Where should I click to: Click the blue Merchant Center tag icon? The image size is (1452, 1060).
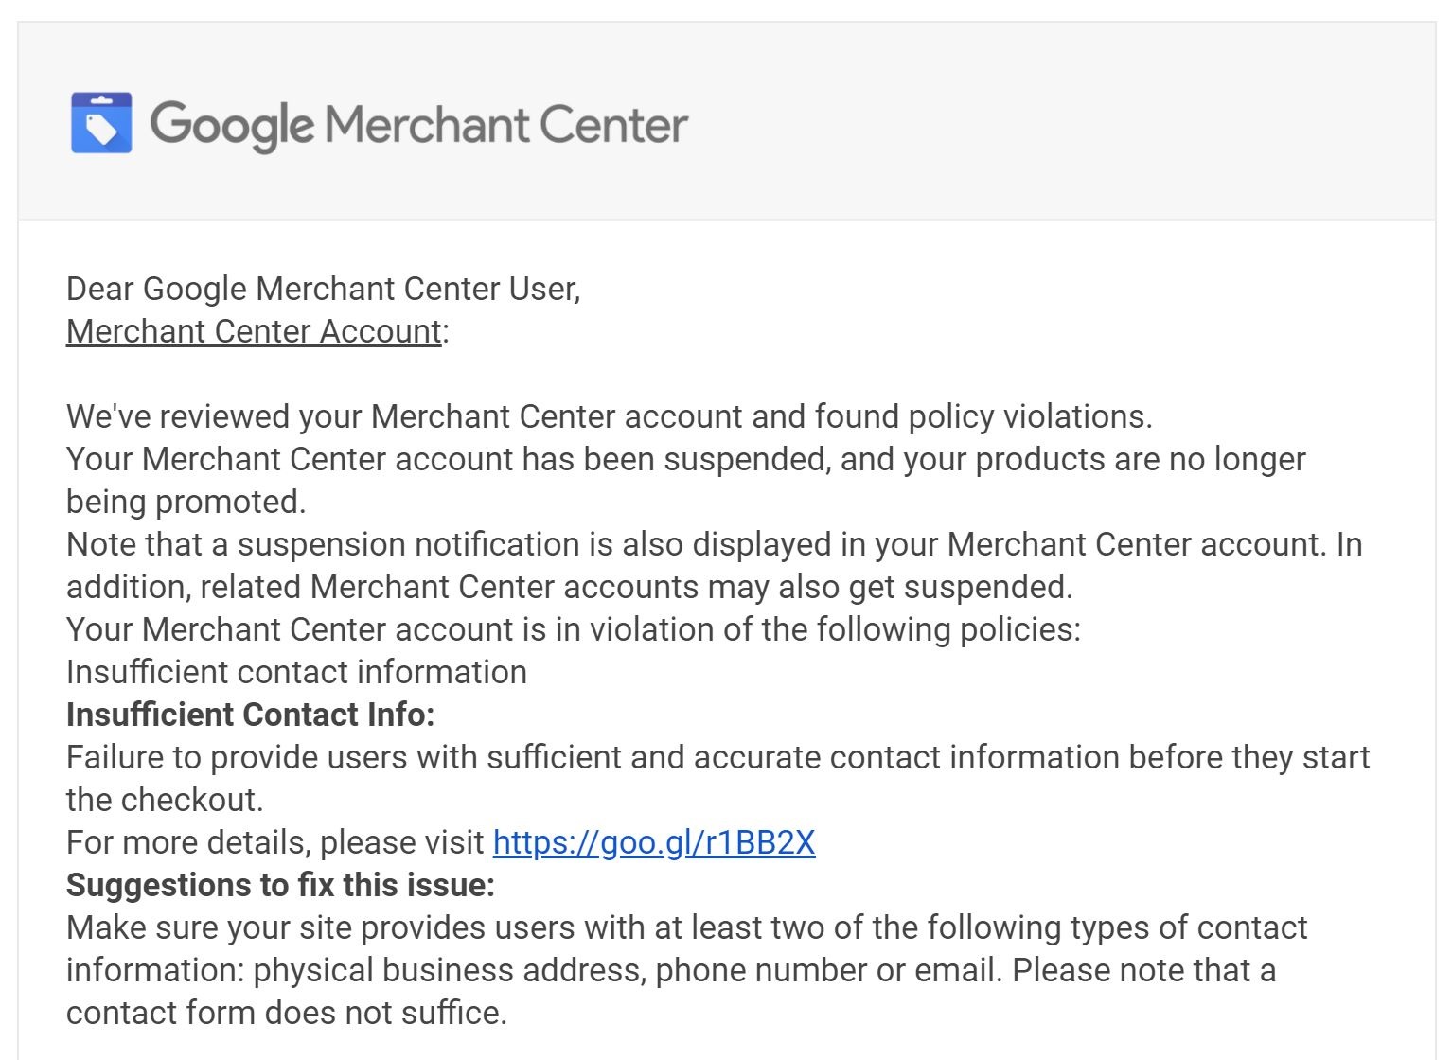(101, 123)
